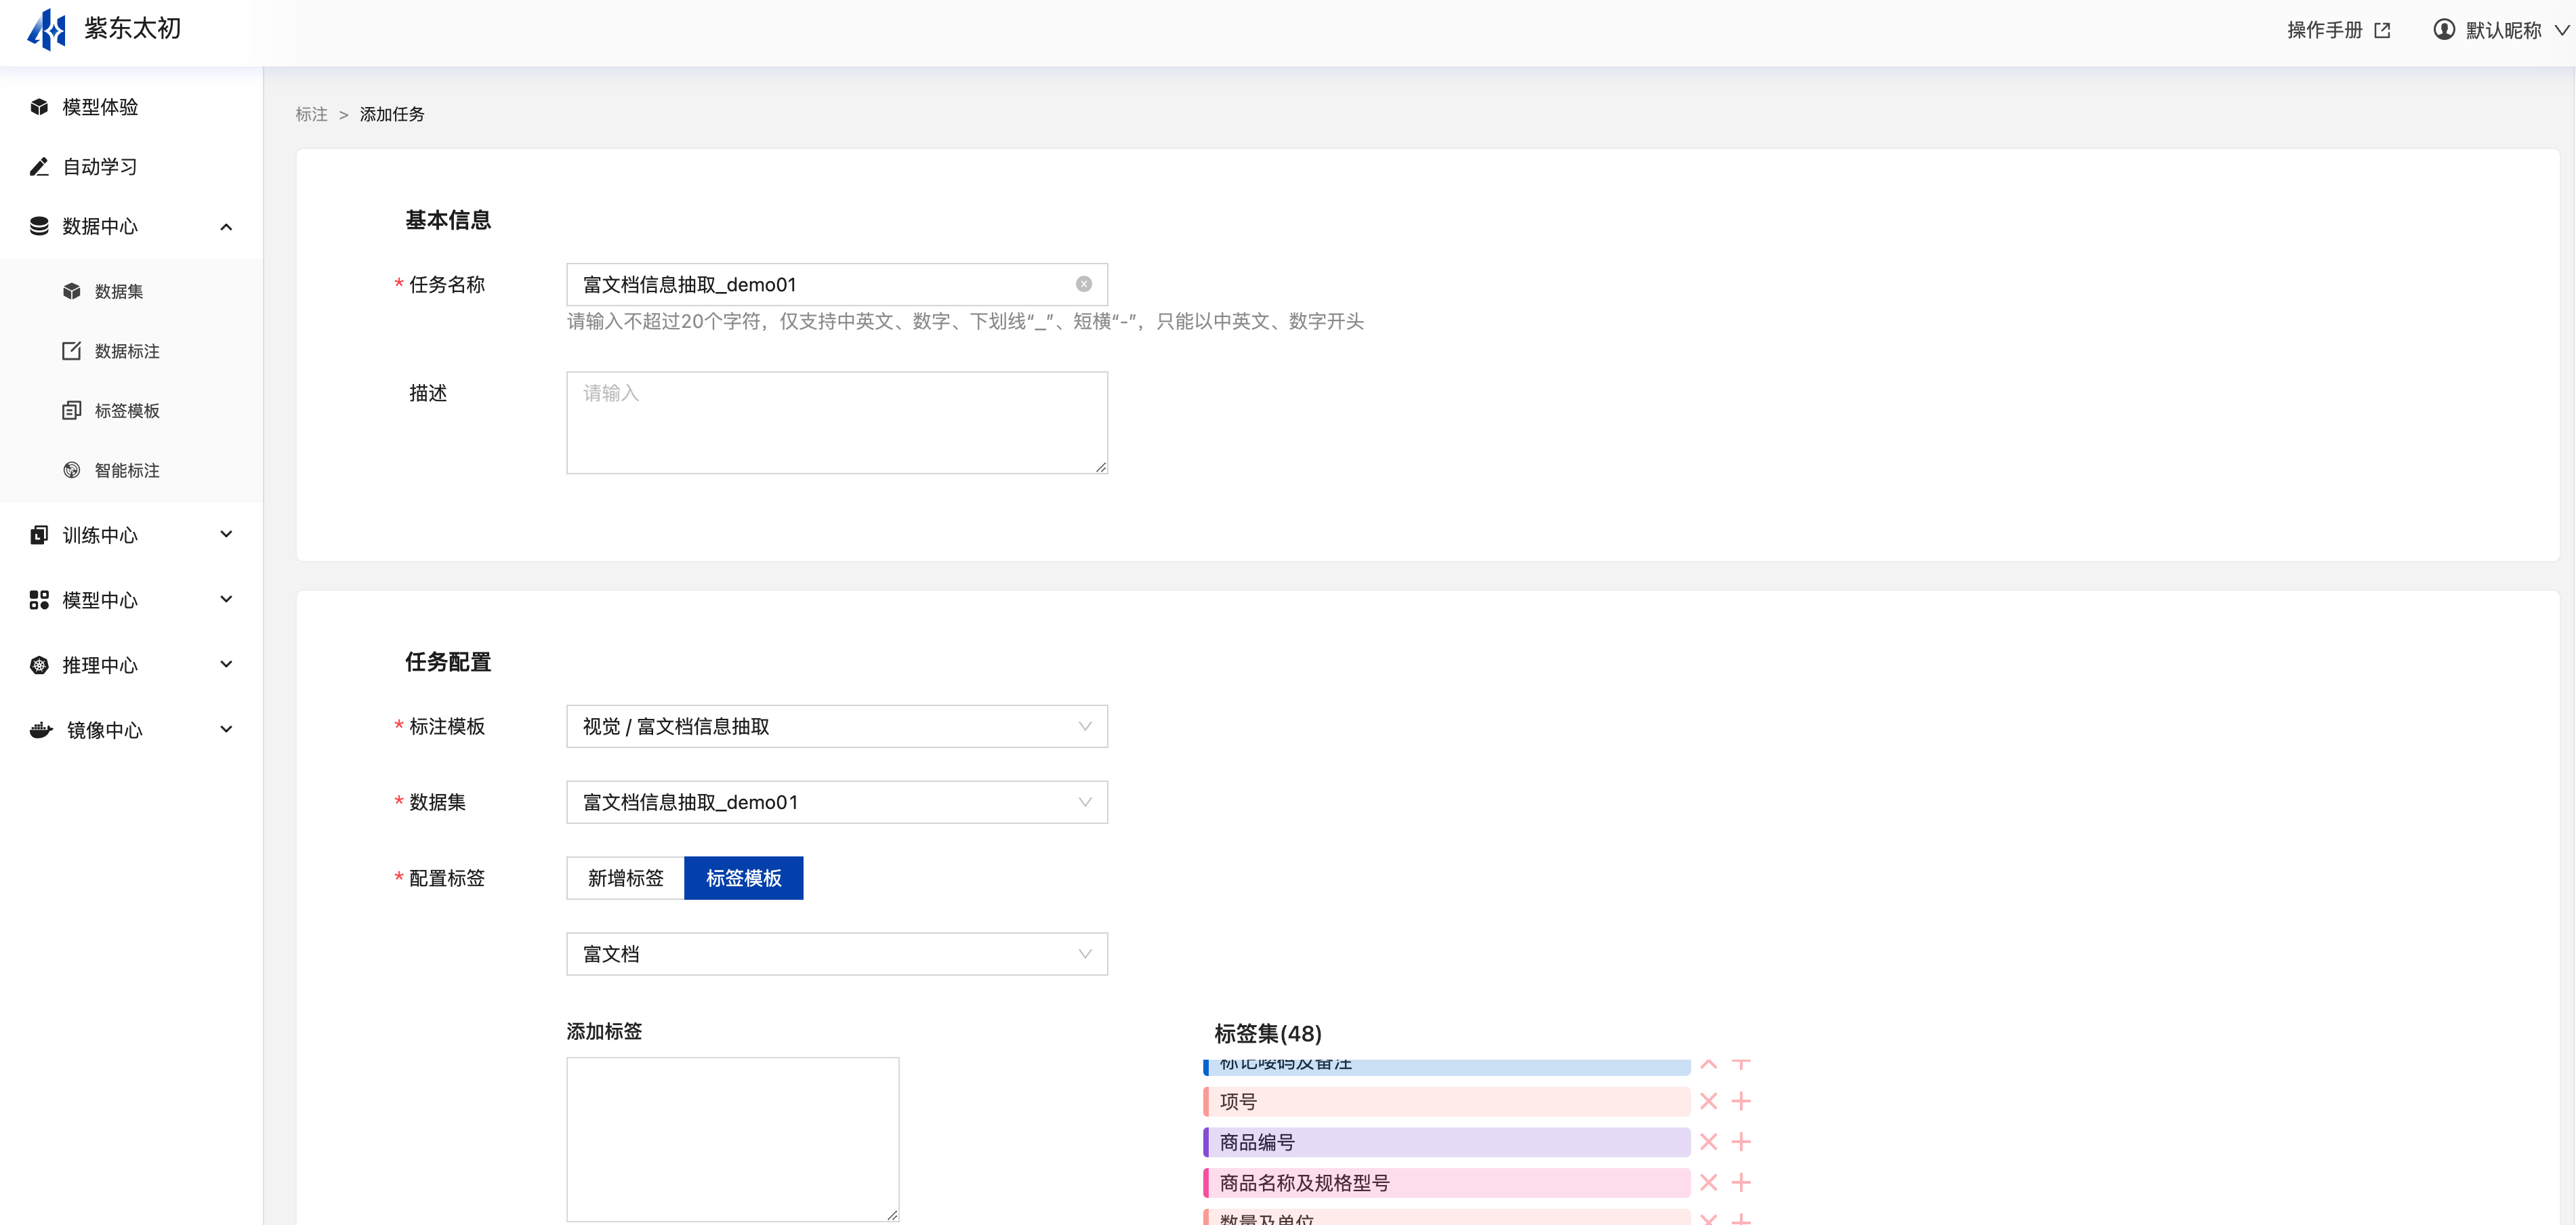Click the 默认昵称 username
Viewport: 2576px width, 1225px height.
[2503, 30]
